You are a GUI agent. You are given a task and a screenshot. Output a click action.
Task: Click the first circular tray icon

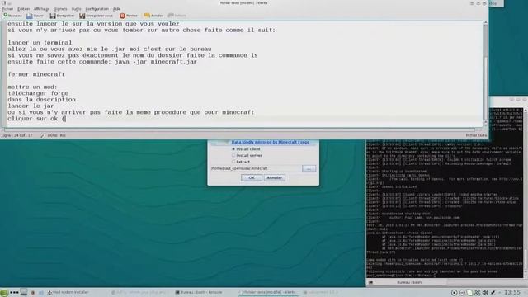(455, 293)
